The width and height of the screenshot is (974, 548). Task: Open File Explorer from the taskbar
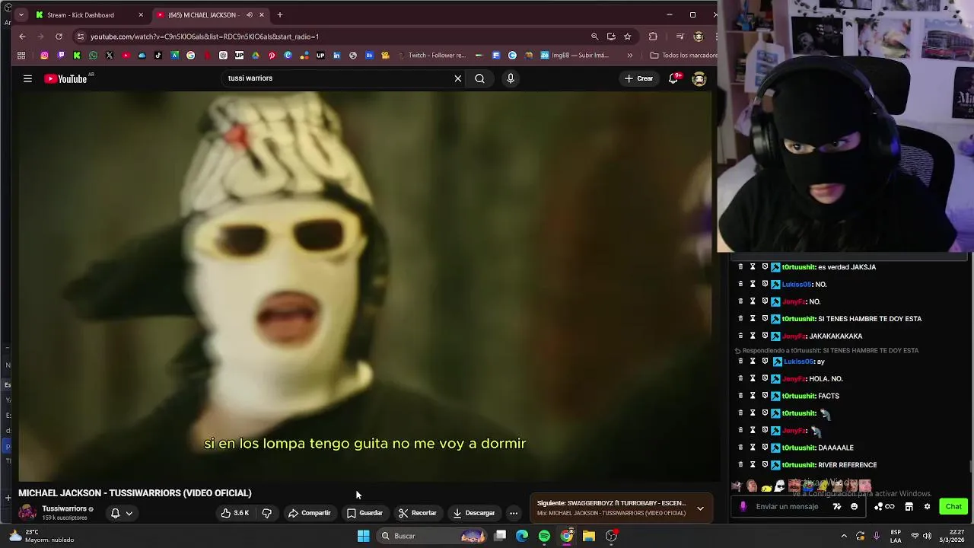589,536
